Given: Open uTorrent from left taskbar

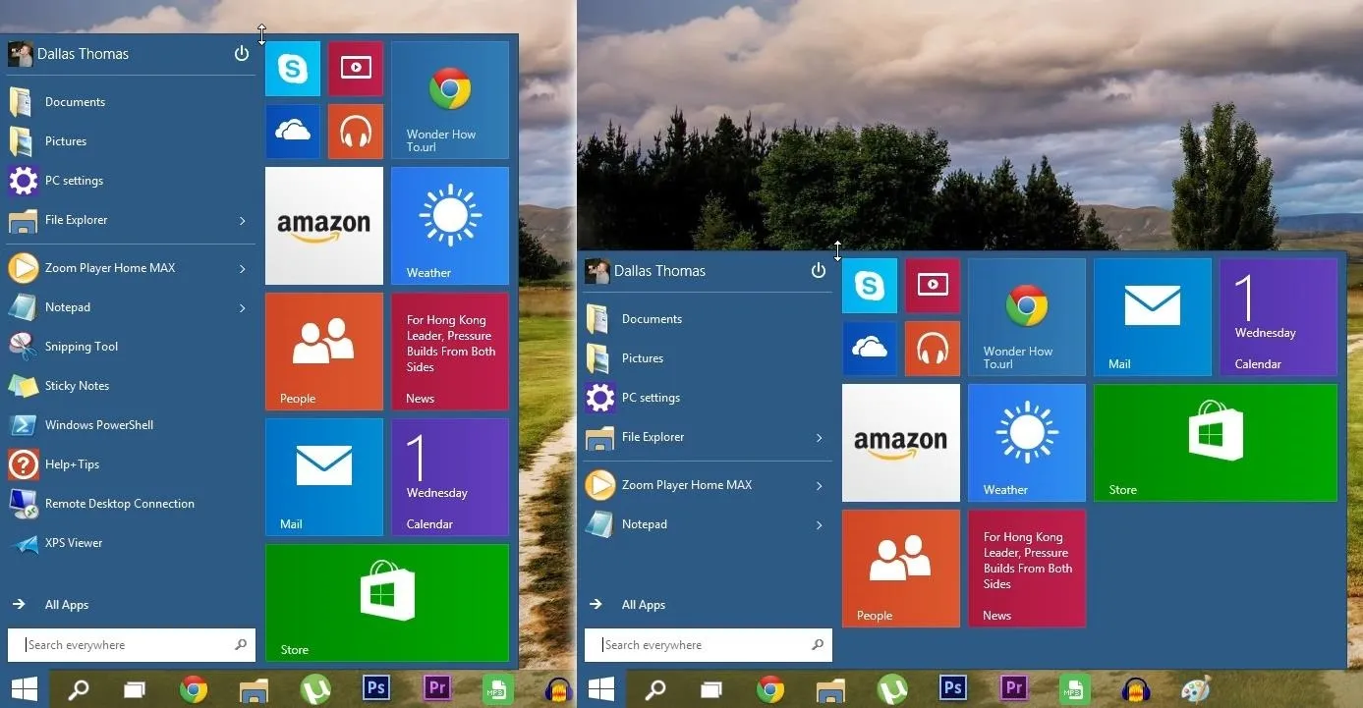Looking at the screenshot, I should [315, 689].
